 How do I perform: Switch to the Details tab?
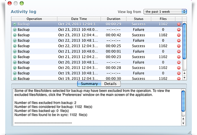(111, 84)
